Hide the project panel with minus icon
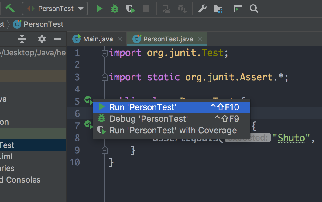Viewport: 322px width, 202px height. tap(58, 39)
